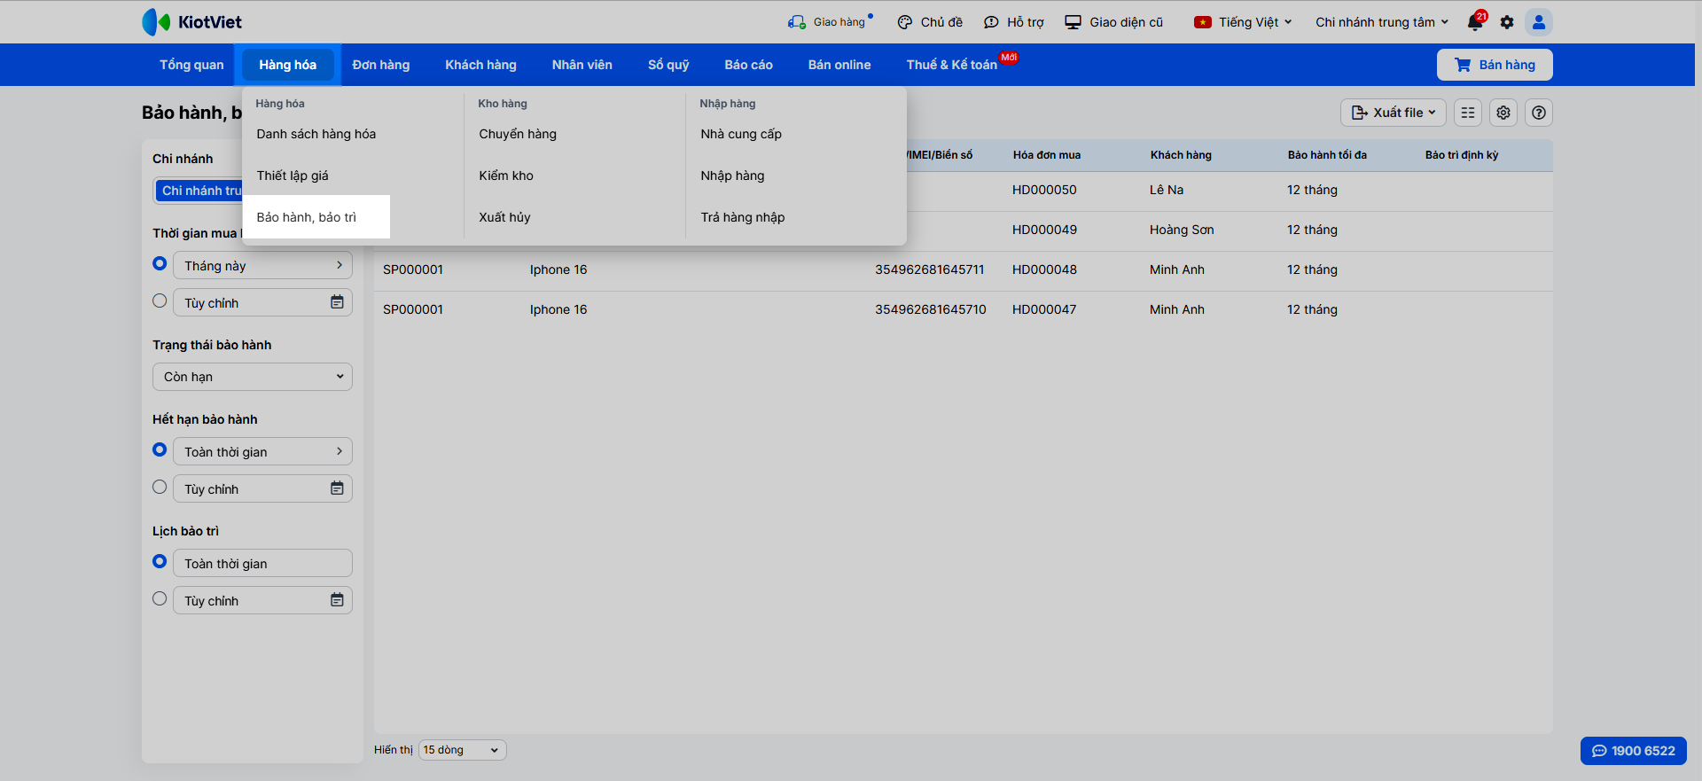This screenshot has width=1702, height=781.
Task: Click IMEI 354962681645711
Action: (x=929, y=269)
